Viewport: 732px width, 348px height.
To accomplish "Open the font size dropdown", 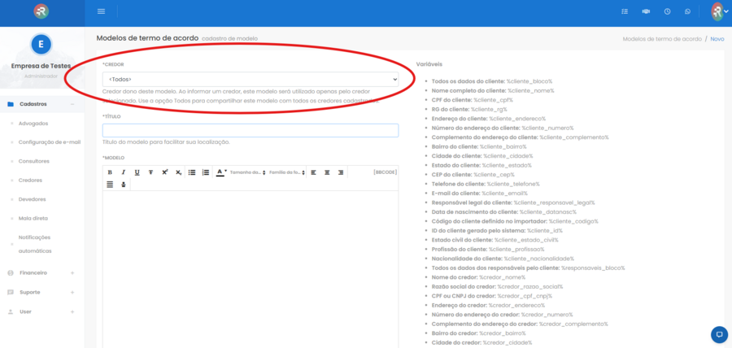I will click(248, 172).
